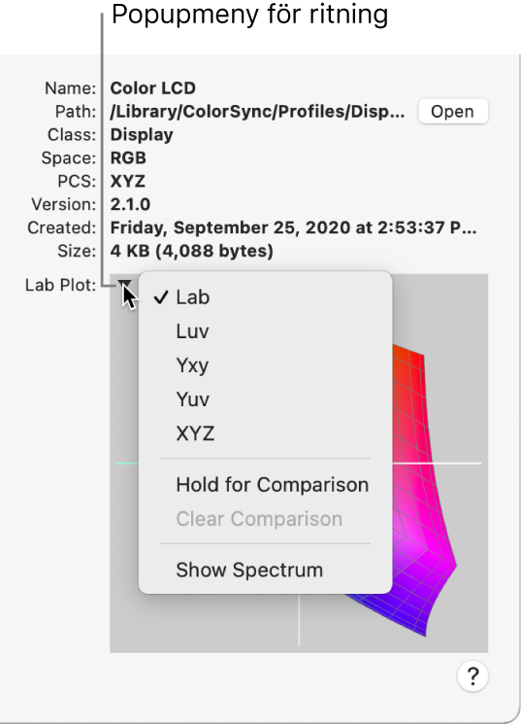Click the Lab Plot popup triangle
This screenshot has width=521, height=726.
point(124,284)
